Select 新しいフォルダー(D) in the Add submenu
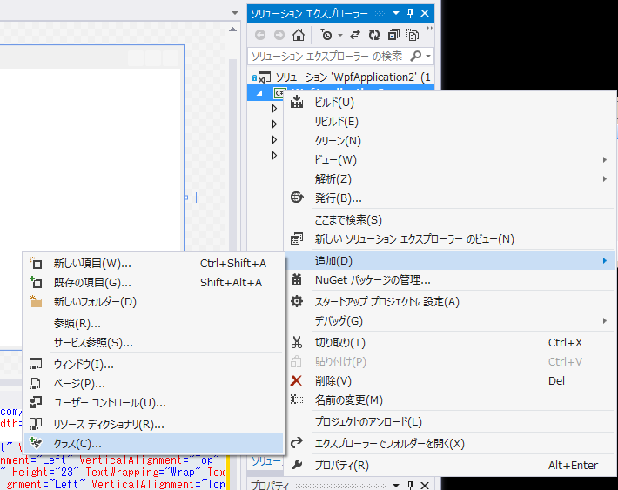618x490 pixels. click(154, 302)
